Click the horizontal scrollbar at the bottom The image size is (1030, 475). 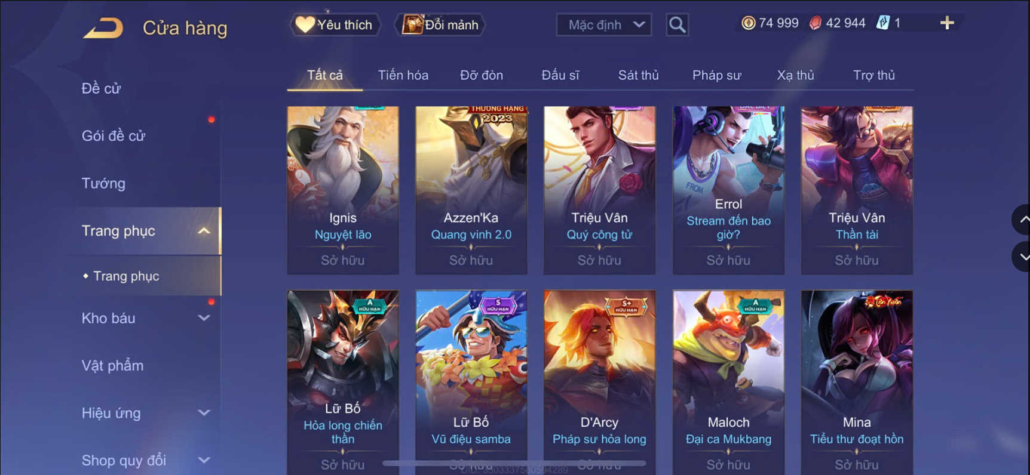pos(514,463)
